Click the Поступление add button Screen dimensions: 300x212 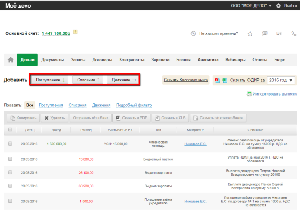point(50,80)
